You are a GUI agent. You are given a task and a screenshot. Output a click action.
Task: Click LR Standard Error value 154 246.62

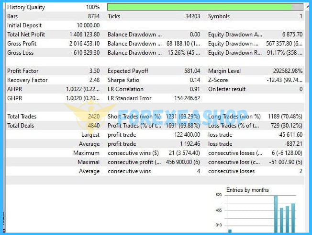(187, 98)
